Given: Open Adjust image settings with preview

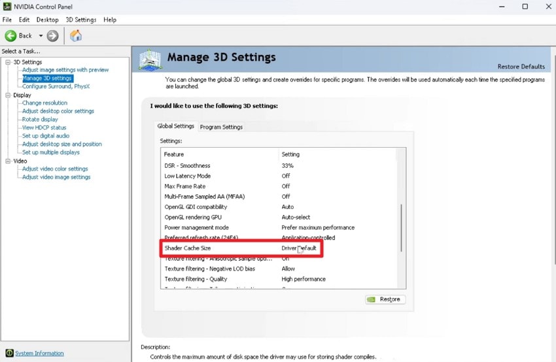Looking at the screenshot, I should point(65,70).
